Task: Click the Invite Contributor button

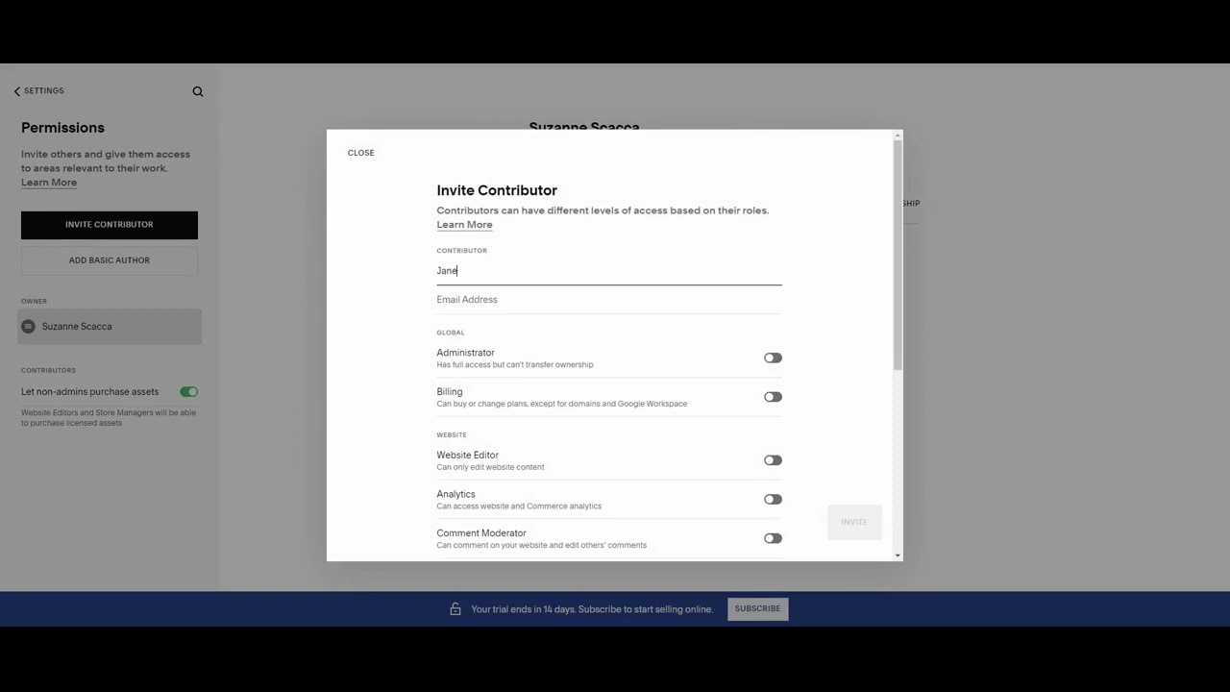Action: pos(110,225)
